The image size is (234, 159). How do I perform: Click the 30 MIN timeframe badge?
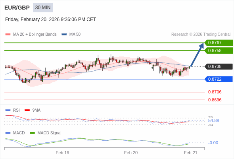pyautogui.click(x=43, y=8)
